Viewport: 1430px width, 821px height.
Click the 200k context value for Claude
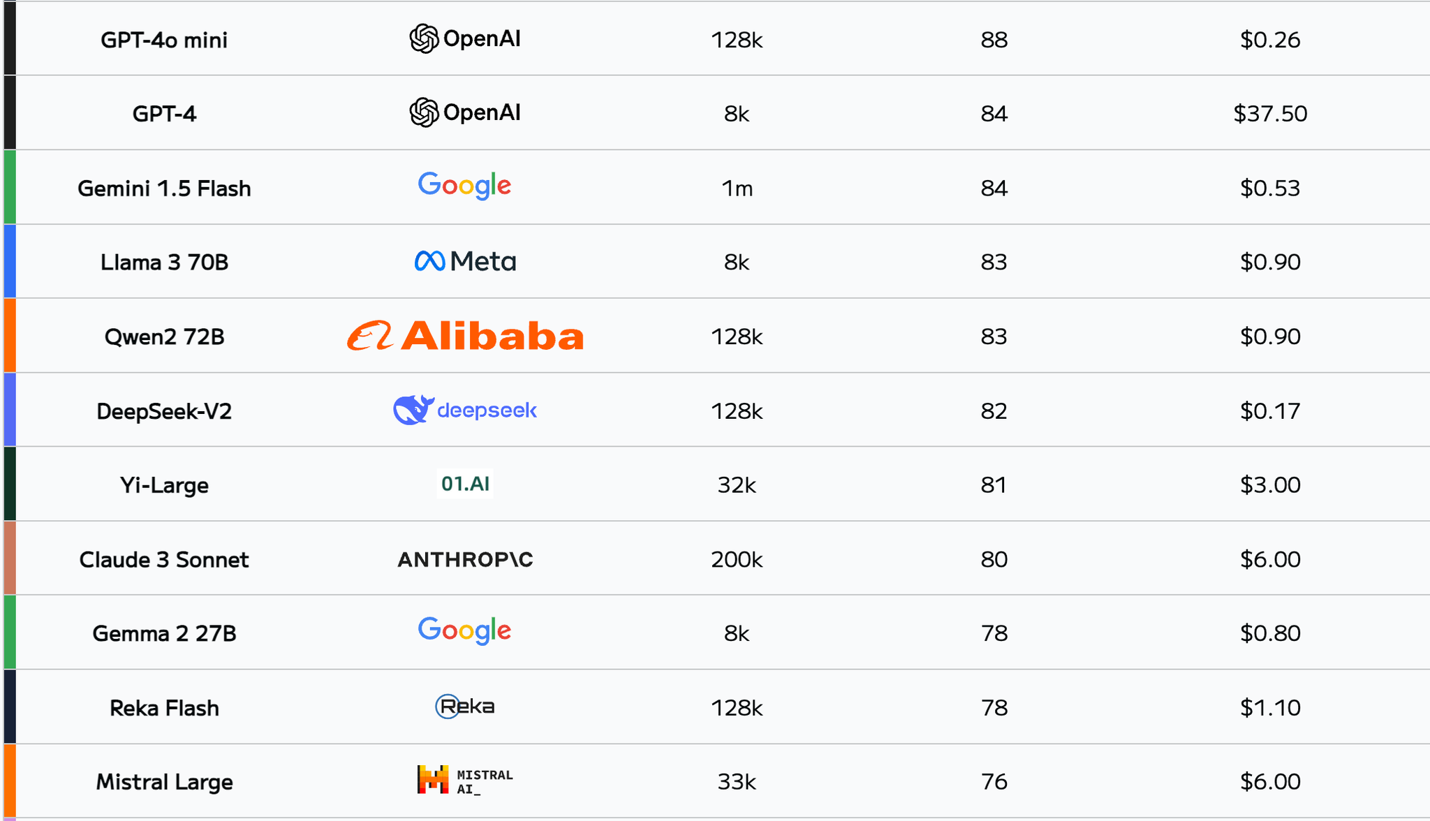click(737, 560)
